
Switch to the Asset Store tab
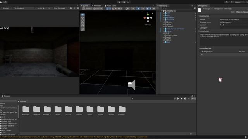tap(110, 6)
